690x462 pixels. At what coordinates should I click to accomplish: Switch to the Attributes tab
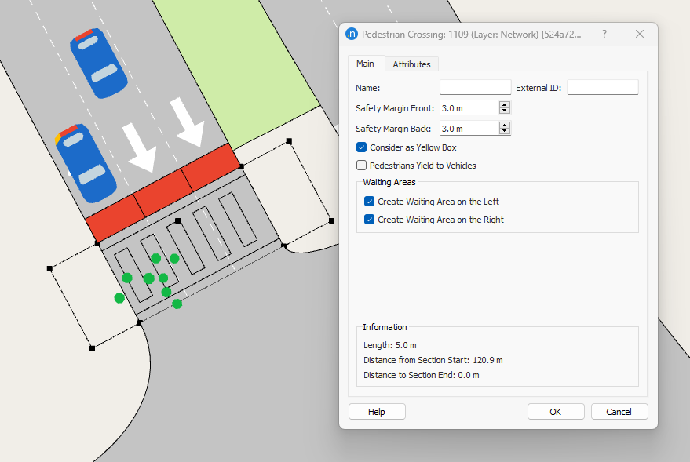tap(411, 64)
